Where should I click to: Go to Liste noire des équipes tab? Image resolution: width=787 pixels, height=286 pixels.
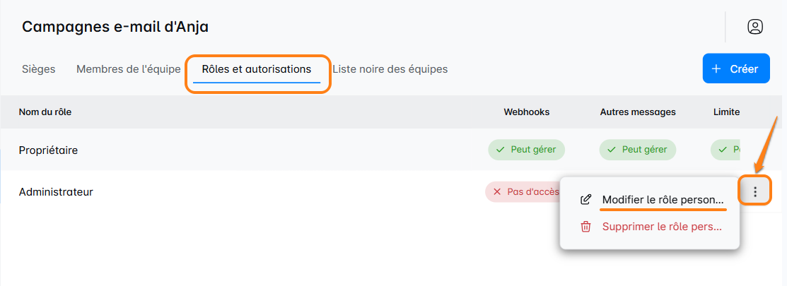(390, 69)
